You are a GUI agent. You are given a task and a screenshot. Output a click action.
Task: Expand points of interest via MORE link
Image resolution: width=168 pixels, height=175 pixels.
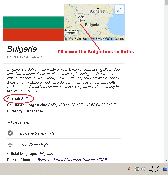coord(102,160)
